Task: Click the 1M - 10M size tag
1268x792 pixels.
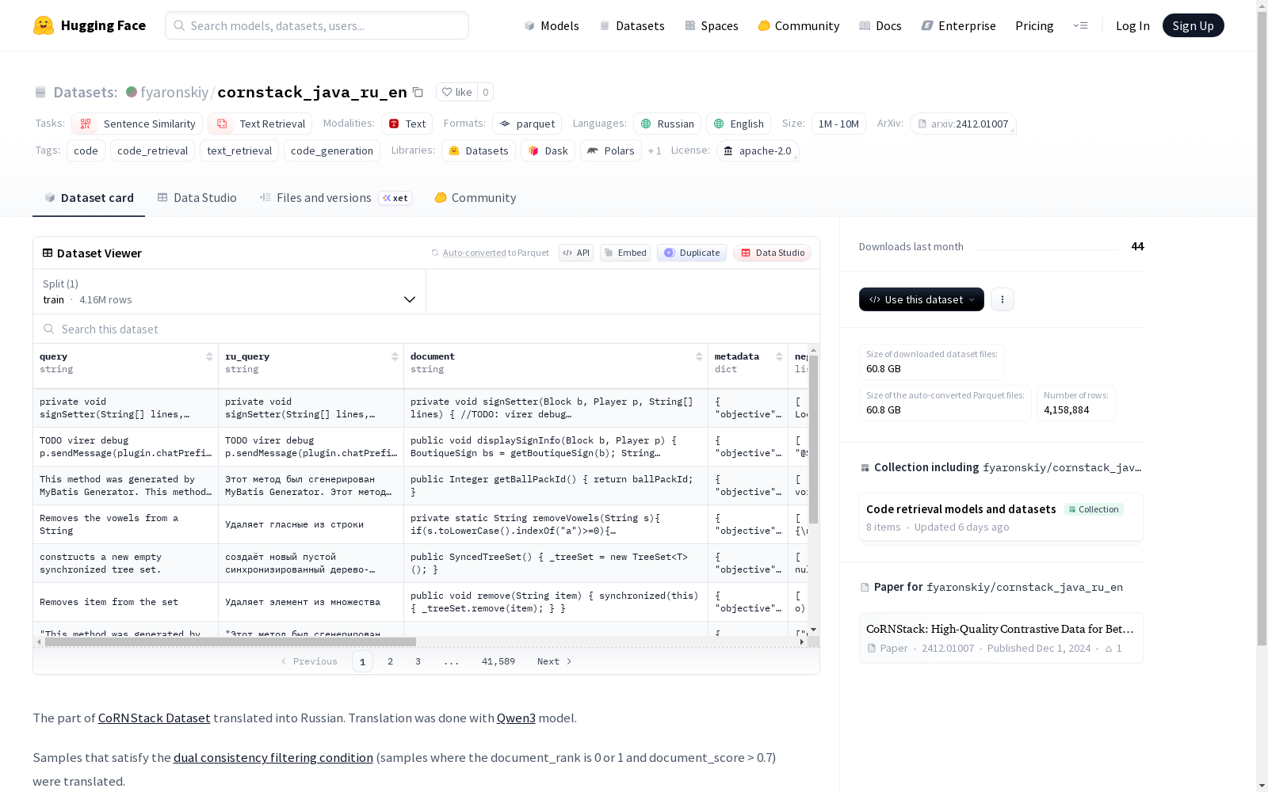Action: [x=838, y=124]
